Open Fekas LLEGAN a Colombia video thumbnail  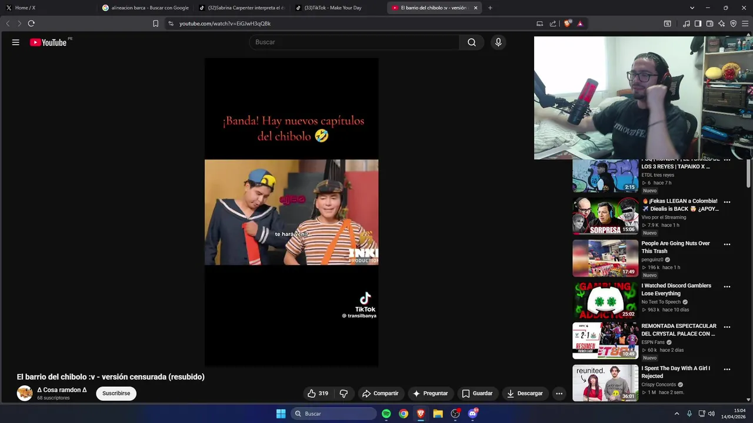click(x=605, y=216)
